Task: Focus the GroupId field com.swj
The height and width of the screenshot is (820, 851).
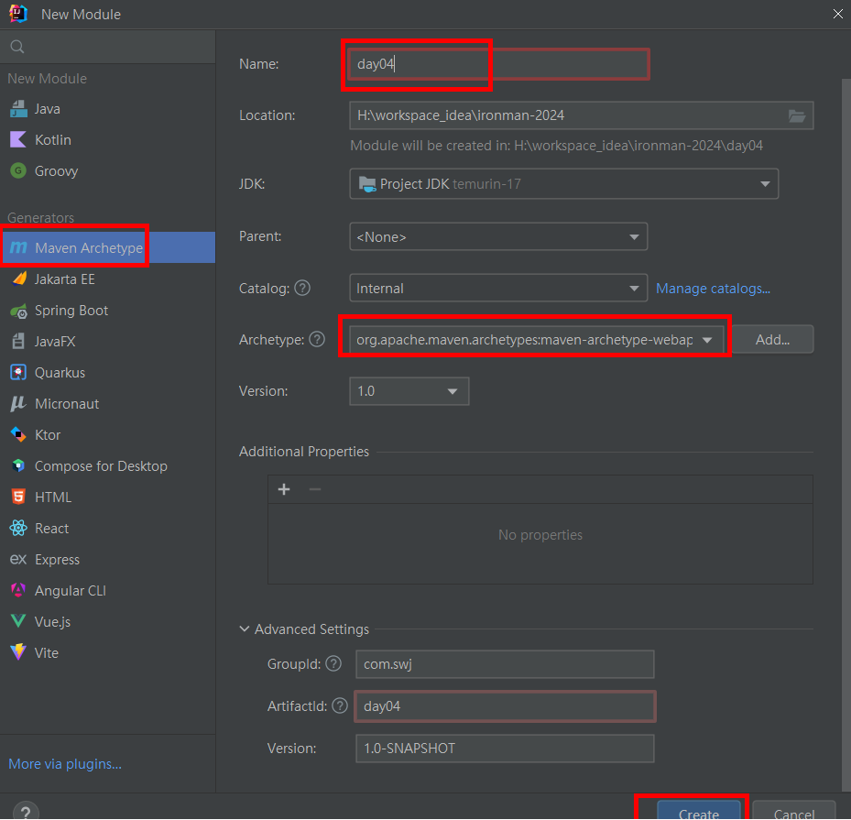Action: [505, 664]
